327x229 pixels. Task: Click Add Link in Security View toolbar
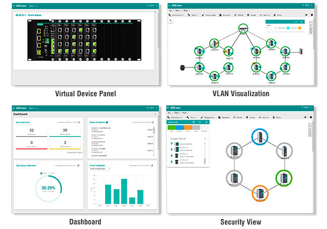click(264, 117)
